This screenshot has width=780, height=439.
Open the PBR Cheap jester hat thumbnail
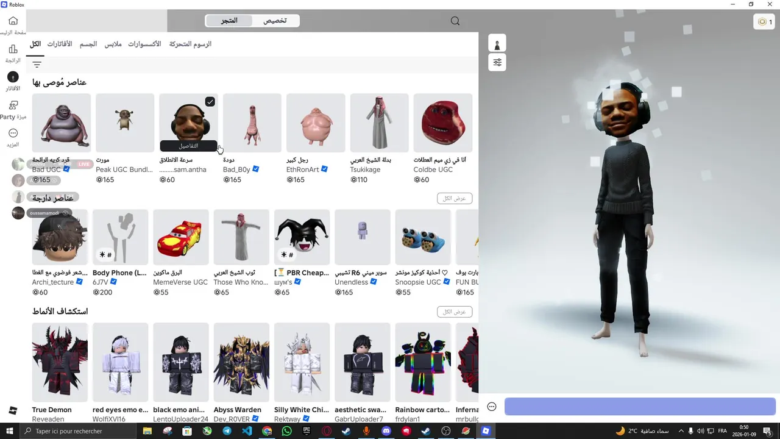pyautogui.click(x=302, y=237)
